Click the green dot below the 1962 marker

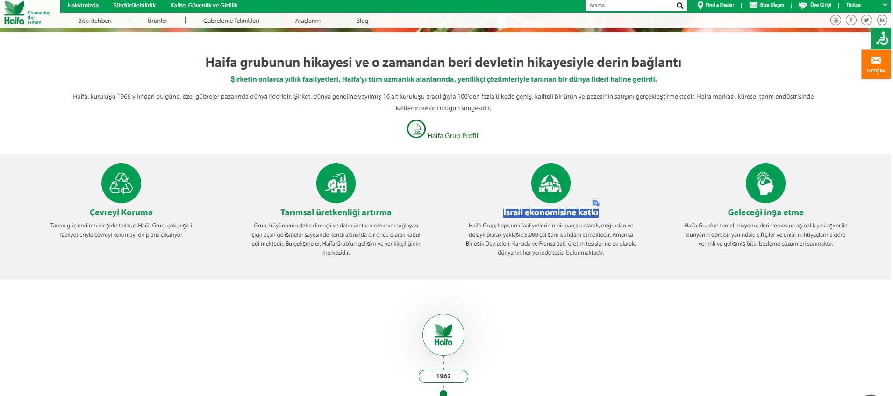[443, 393]
